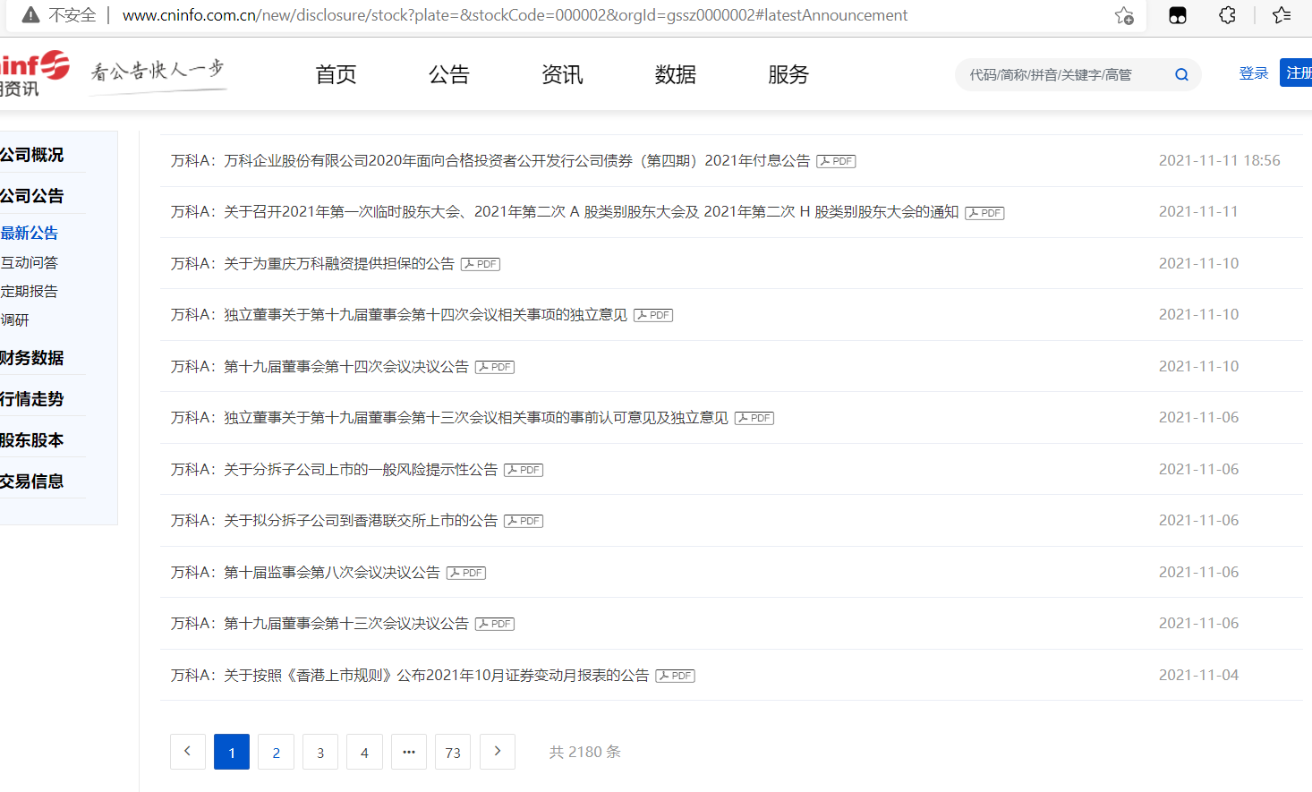The width and height of the screenshot is (1312, 792).
Task: Go to next page arrow
Action: [498, 752]
